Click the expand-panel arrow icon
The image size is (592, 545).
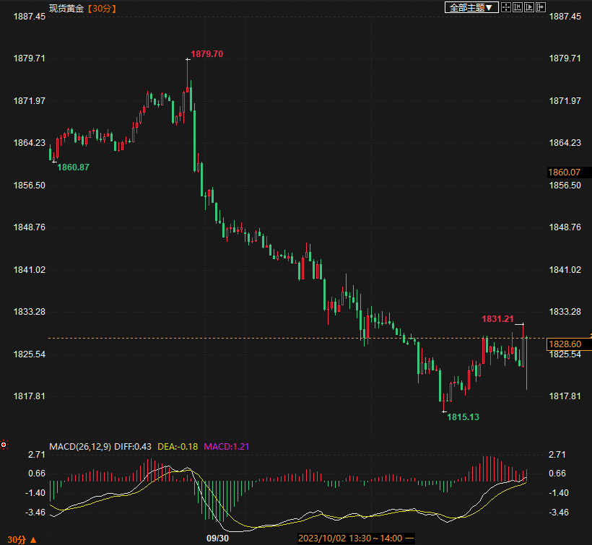click(x=541, y=7)
